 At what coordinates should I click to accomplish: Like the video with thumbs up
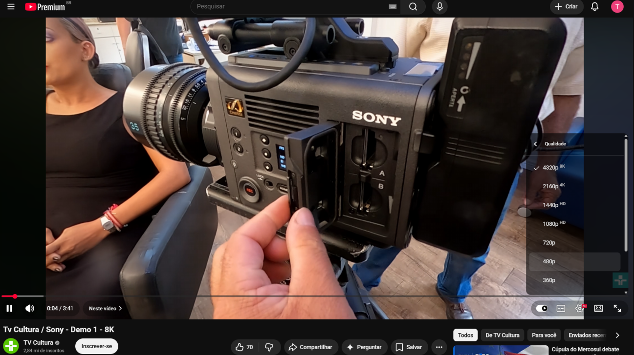point(244,347)
